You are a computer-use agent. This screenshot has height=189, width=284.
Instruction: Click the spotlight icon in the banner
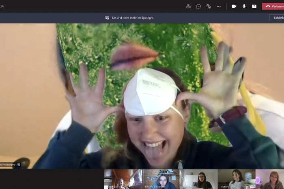[x=107, y=18]
